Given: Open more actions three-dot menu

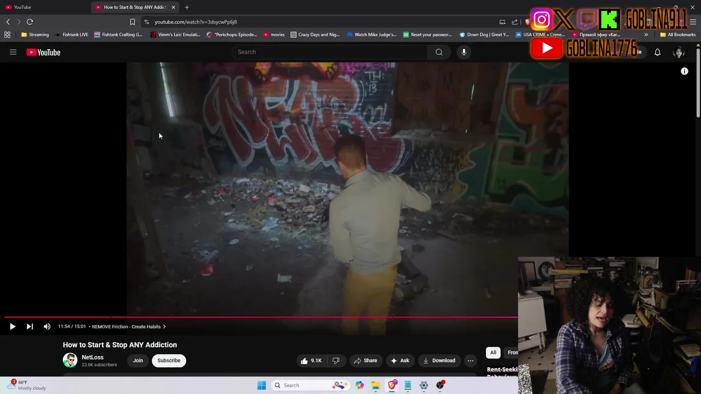Looking at the screenshot, I should (x=470, y=361).
